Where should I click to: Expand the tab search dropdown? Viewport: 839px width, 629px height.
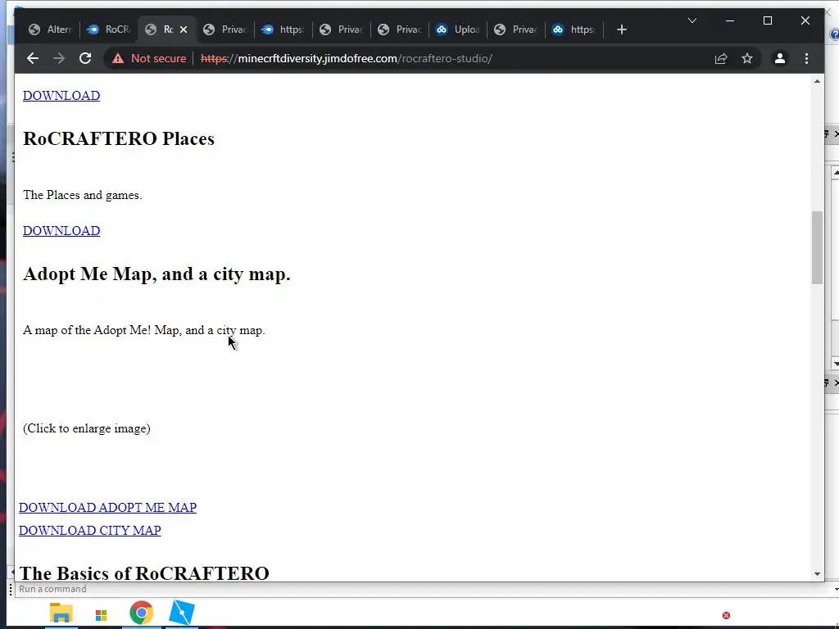692,20
